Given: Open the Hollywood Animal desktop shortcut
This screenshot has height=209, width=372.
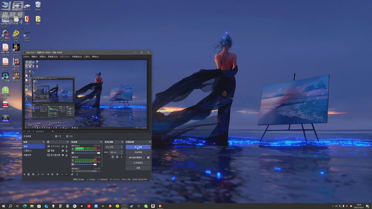Looking at the screenshot, I should 16,50.
